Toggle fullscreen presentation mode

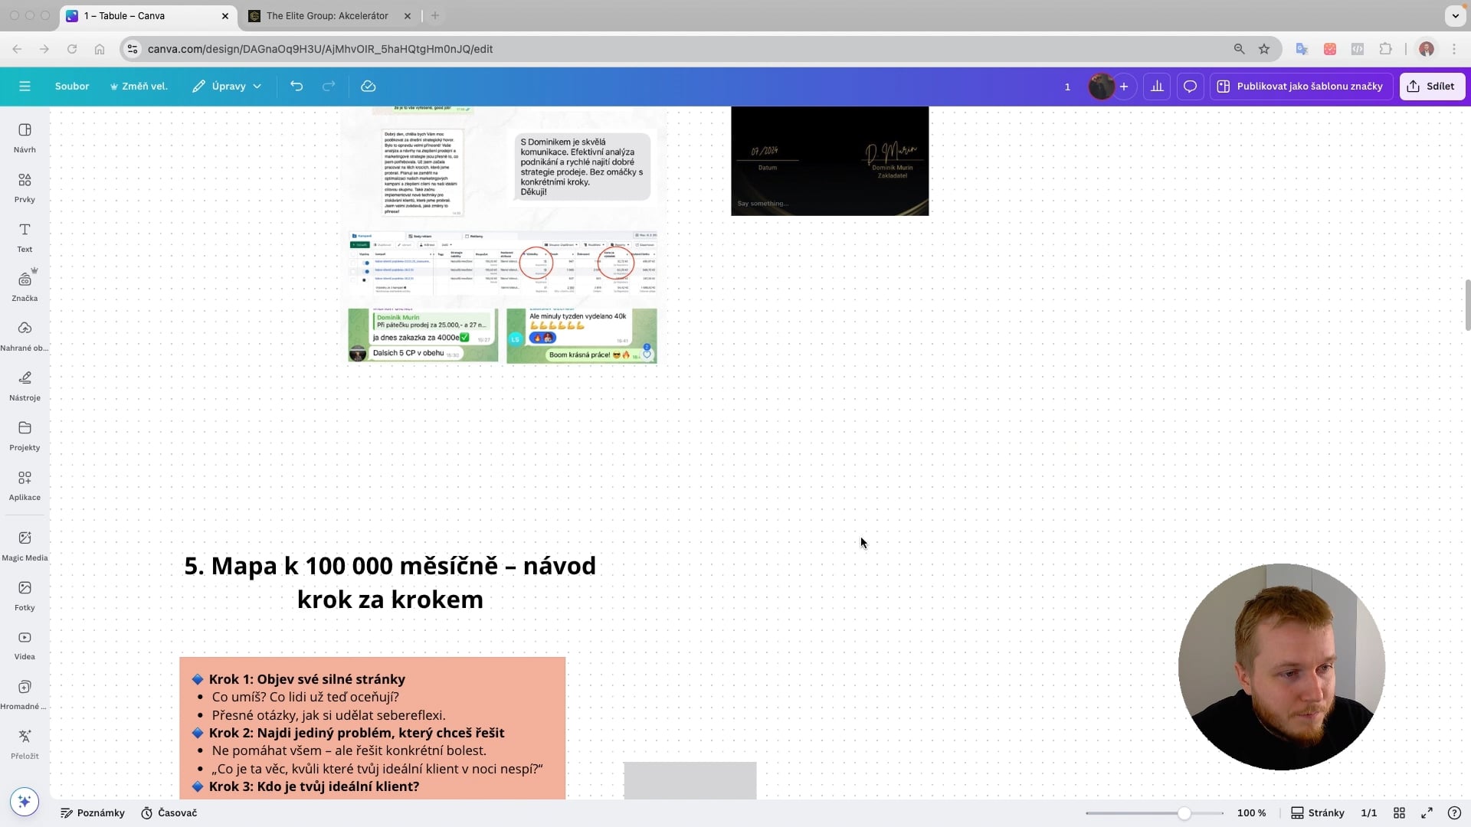tap(1427, 813)
